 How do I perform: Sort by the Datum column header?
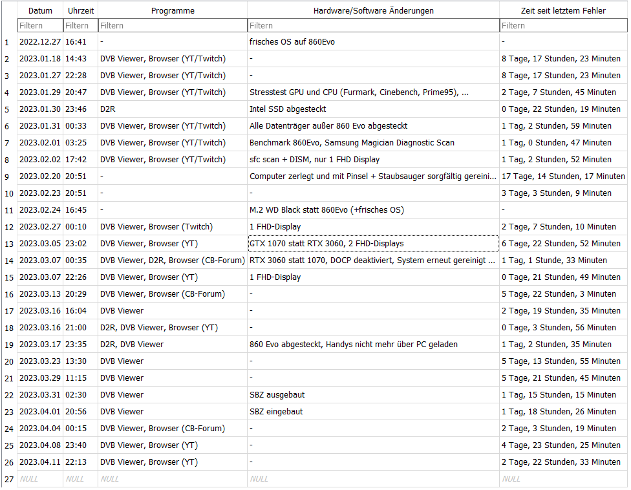click(x=40, y=10)
